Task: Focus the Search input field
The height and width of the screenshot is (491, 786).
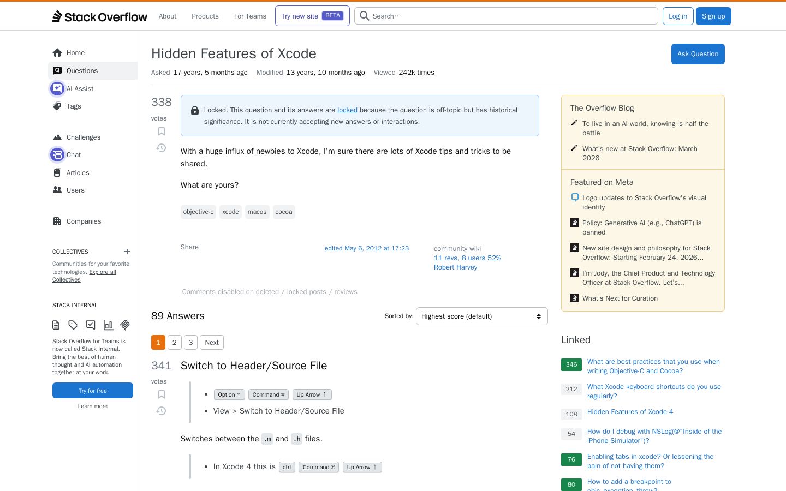Action: pyautogui.click(x=506, y=16)
